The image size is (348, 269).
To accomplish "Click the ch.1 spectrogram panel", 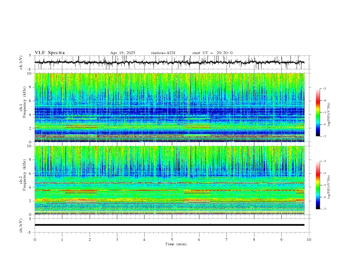I will (169, 107).
